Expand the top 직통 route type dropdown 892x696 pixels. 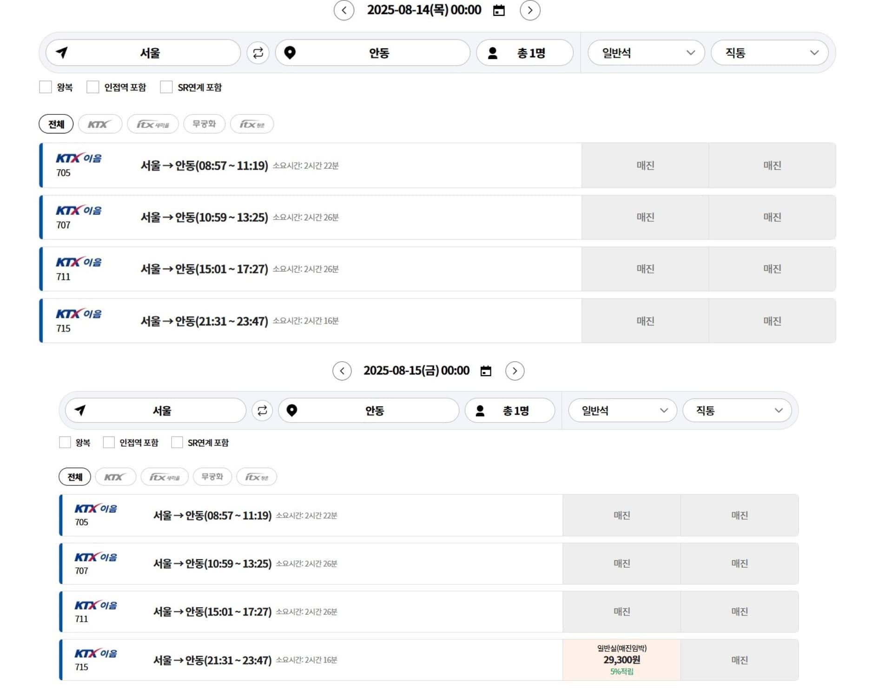click(x=769, y=53)
